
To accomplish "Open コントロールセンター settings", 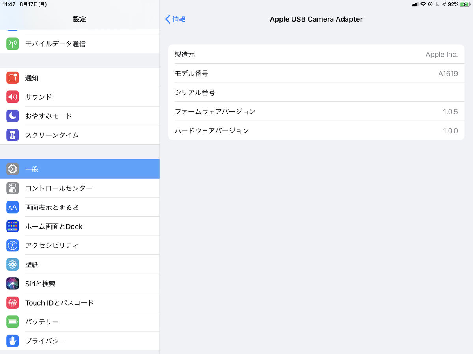I will coord(80,188).
